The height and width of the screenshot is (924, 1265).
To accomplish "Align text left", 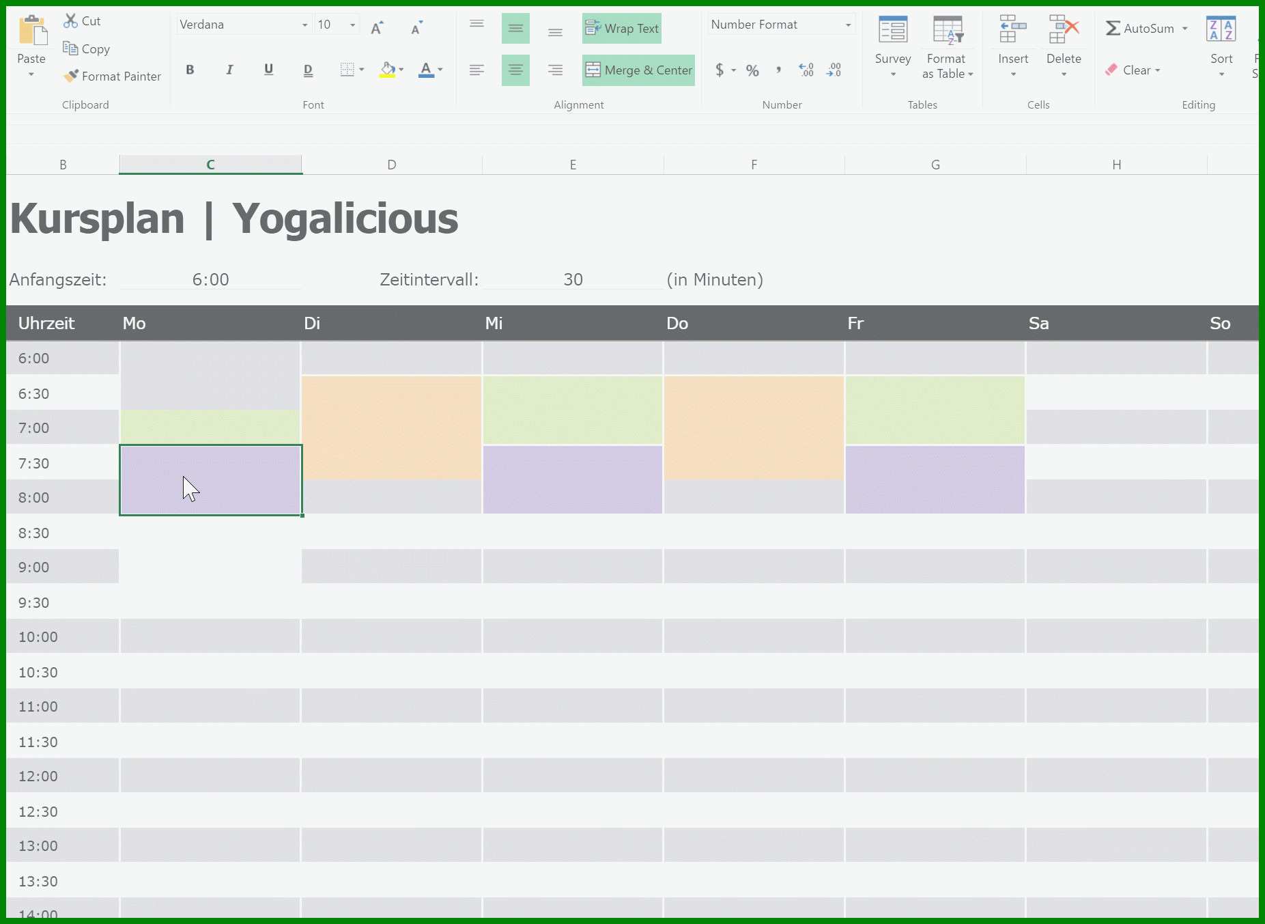I will pyautogui.click(x=477, y=70).
